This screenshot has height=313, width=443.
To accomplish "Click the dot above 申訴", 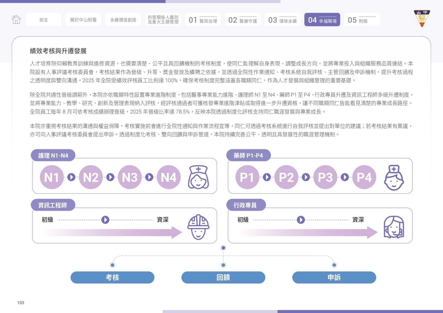I will point(334,265).
